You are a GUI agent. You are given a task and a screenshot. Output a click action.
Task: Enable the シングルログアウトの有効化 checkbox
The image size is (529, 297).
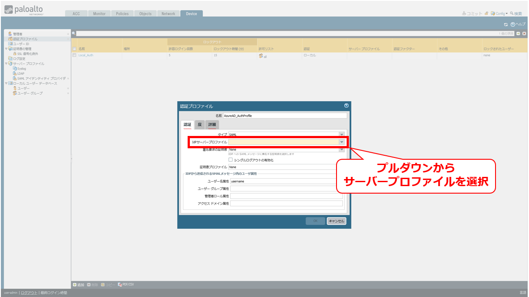click(x=230, y=160)
